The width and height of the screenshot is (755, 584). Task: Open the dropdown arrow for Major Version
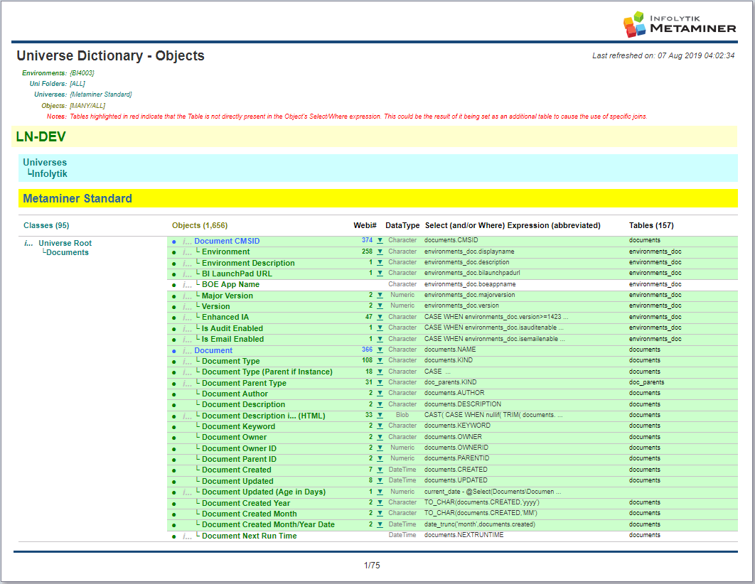click(x=380, y=295)
